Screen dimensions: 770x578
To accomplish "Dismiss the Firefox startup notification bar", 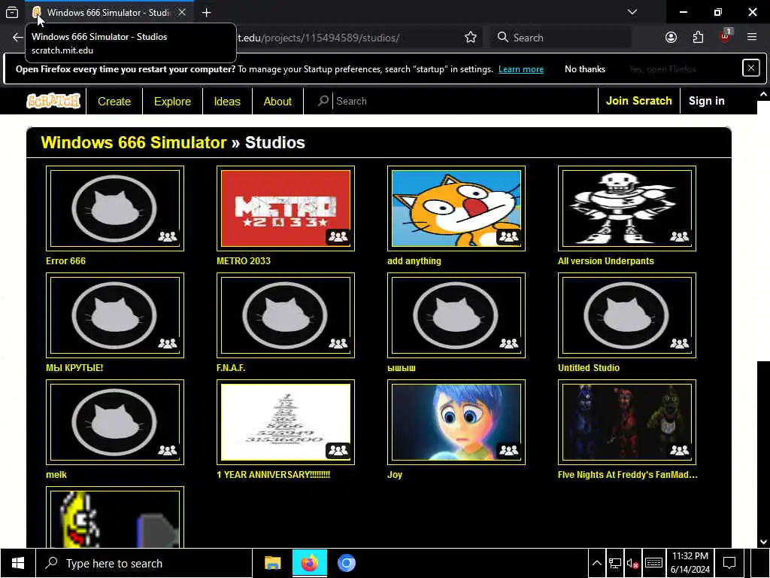I will 751,68.
